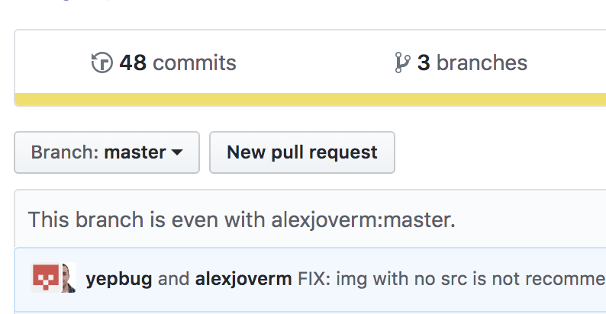
Task: Click the "Branch:" label on the selector button
Action: (65, 152)
